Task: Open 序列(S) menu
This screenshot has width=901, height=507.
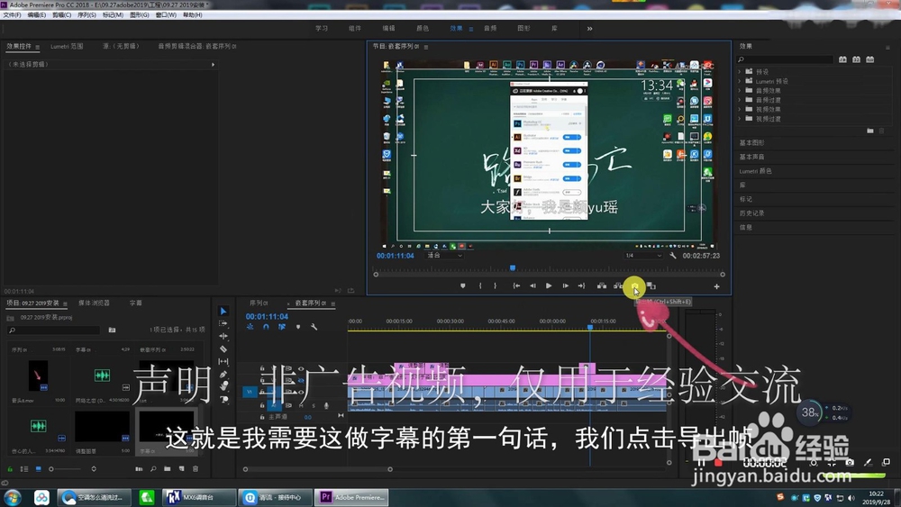Action: pos(86,15)
